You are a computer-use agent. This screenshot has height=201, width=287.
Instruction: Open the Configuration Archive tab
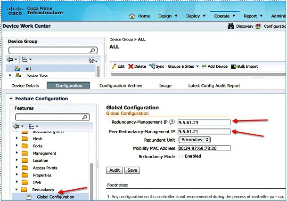point(121,86)
